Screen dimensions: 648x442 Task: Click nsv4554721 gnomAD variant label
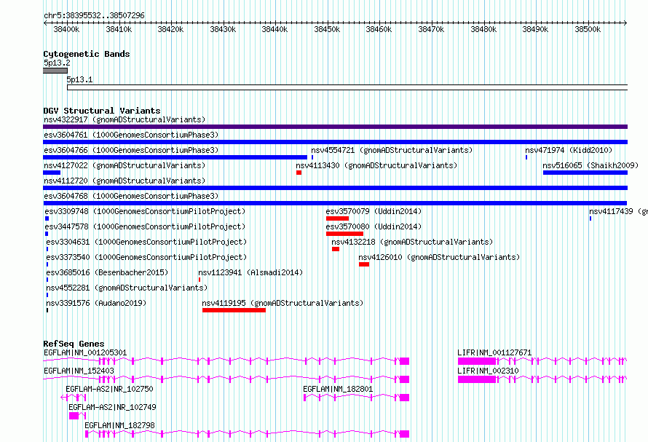pos(392,150)
